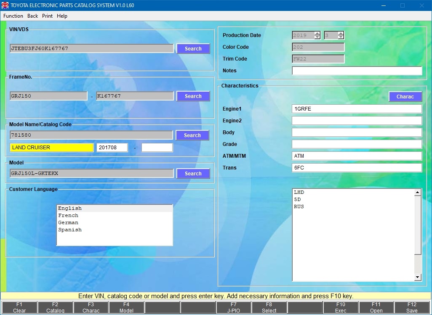The image size is (432, 315).
Task: Click Search button in FrameNo. section
Action: [193, 96]
